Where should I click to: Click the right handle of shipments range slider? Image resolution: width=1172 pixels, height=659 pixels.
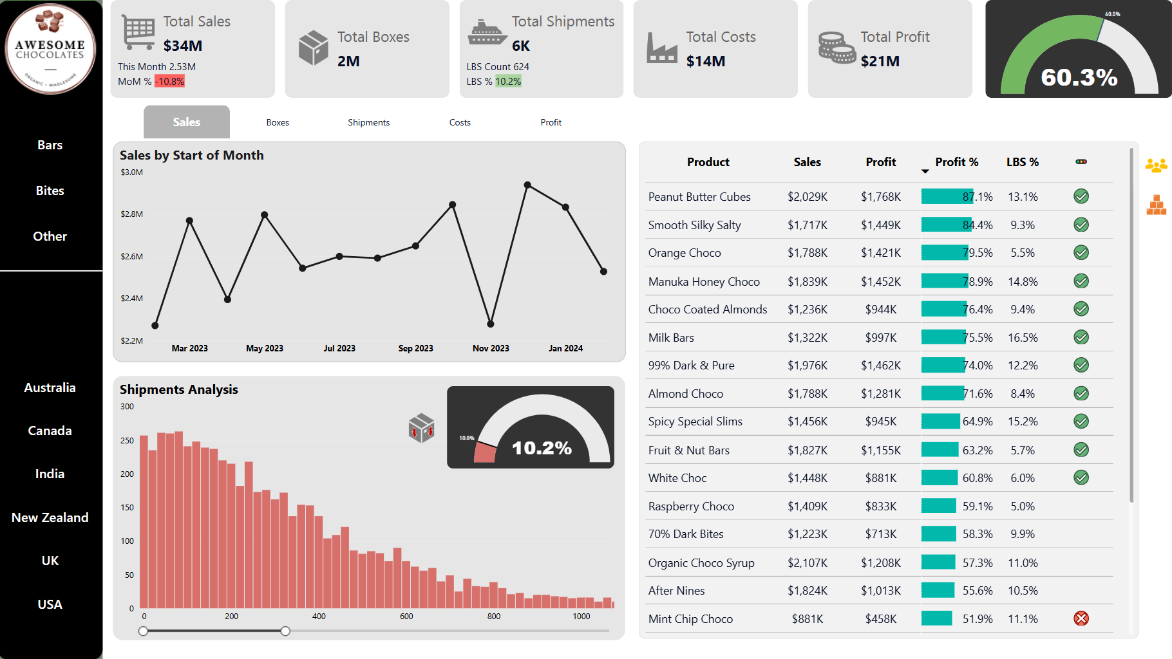(x=285, y=631)
